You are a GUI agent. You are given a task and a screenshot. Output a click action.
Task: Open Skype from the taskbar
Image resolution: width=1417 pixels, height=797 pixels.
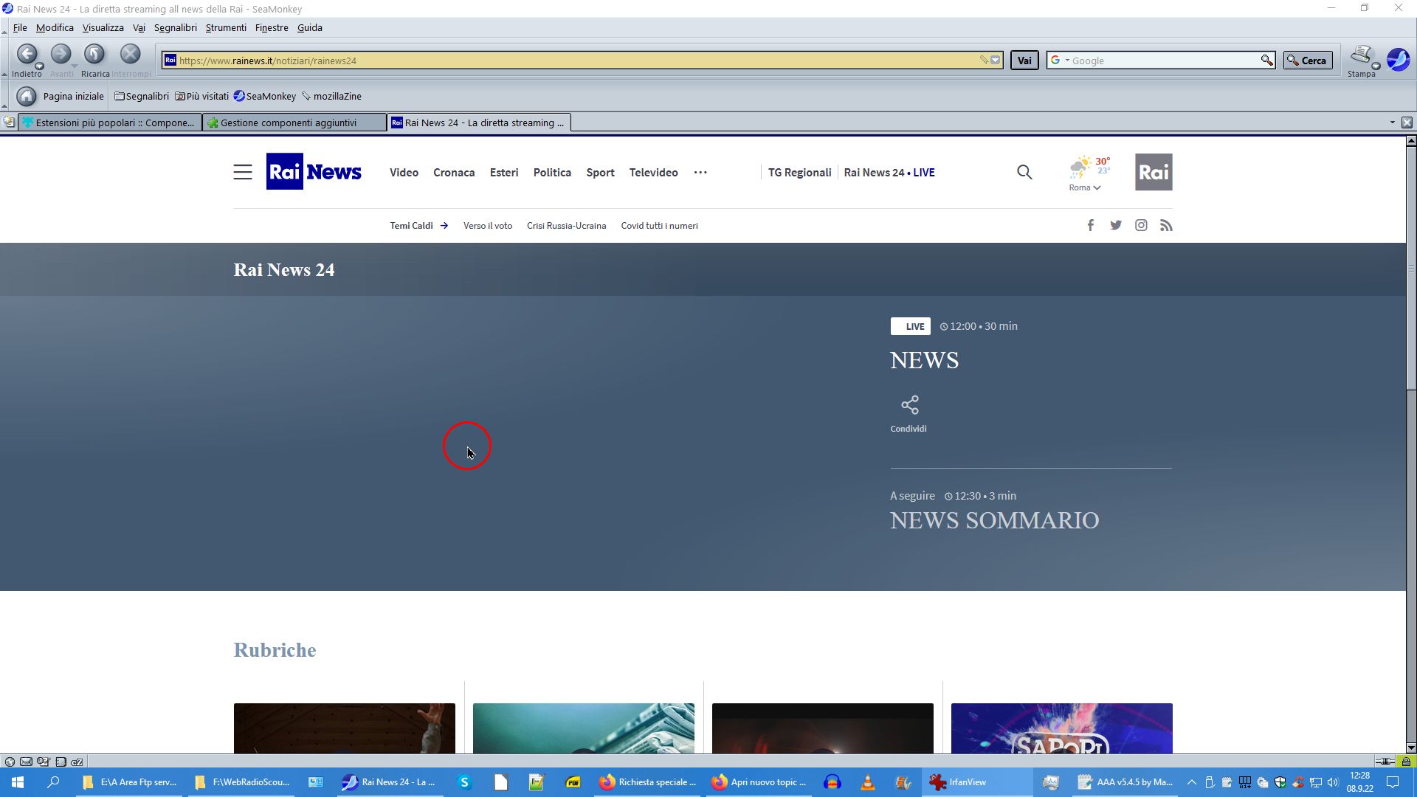pyautogui.click(x=464, y=782)
